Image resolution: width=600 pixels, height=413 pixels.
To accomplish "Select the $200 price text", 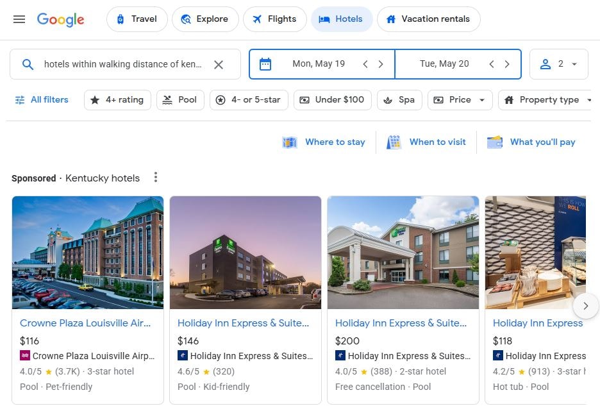I will 347,341.
